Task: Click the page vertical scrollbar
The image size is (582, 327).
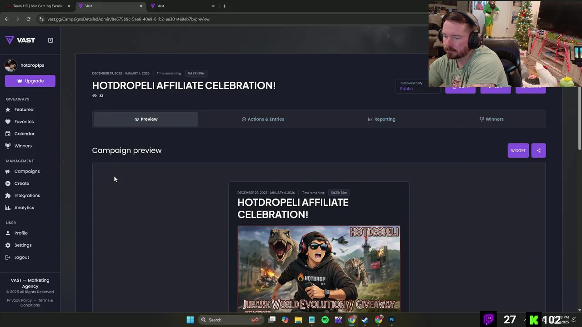Action: coord(579,119)
